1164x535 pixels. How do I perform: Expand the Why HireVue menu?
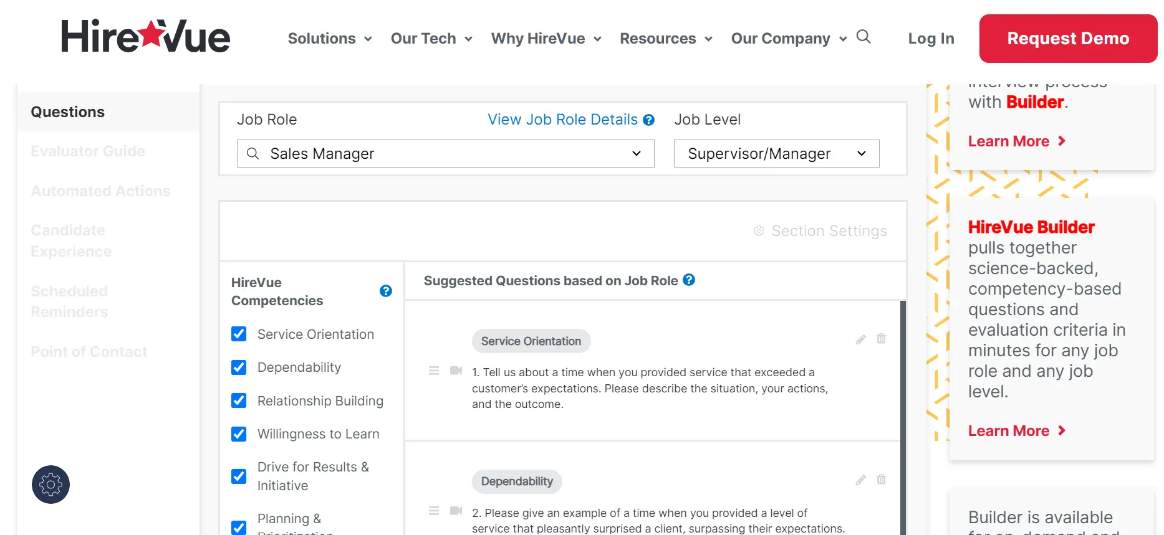(x=546, y=39)
